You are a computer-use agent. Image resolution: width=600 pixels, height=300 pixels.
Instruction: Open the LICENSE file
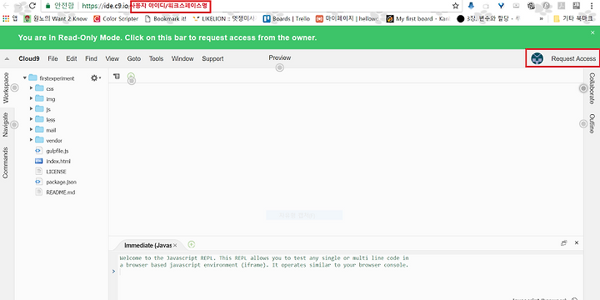pos(56,172)
